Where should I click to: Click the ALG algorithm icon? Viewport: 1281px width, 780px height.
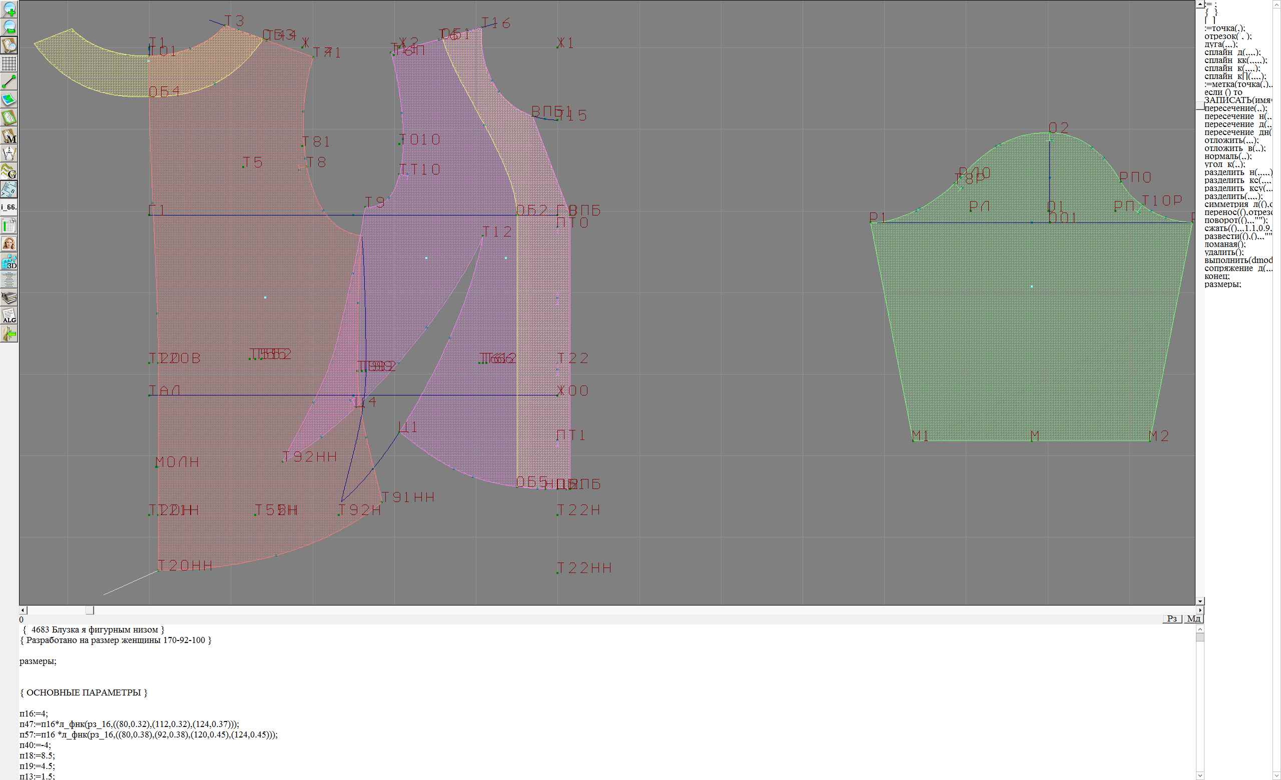(x=10, y=315)
